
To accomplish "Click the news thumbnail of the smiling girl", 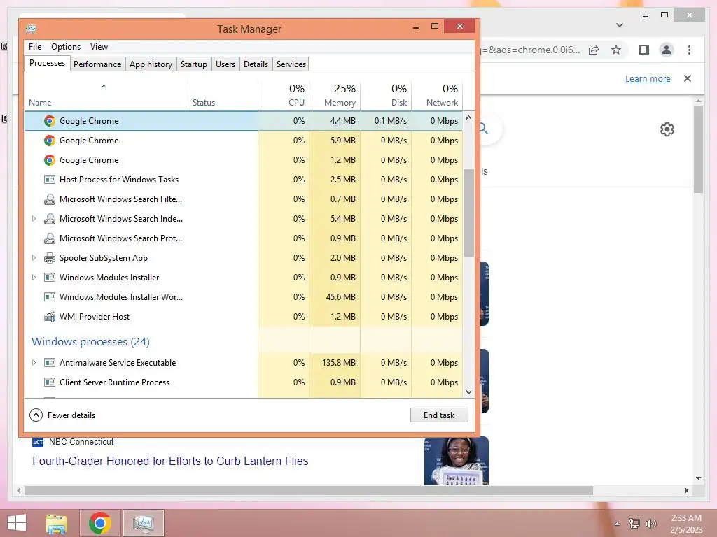I will point(457,461).
